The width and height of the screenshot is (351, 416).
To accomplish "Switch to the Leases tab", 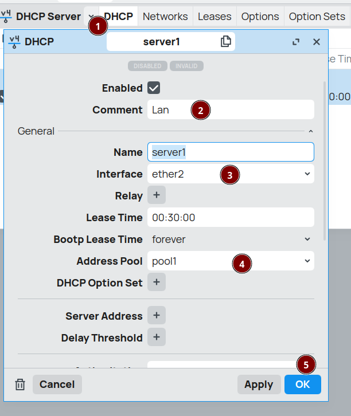I will (x=214, y=17).
